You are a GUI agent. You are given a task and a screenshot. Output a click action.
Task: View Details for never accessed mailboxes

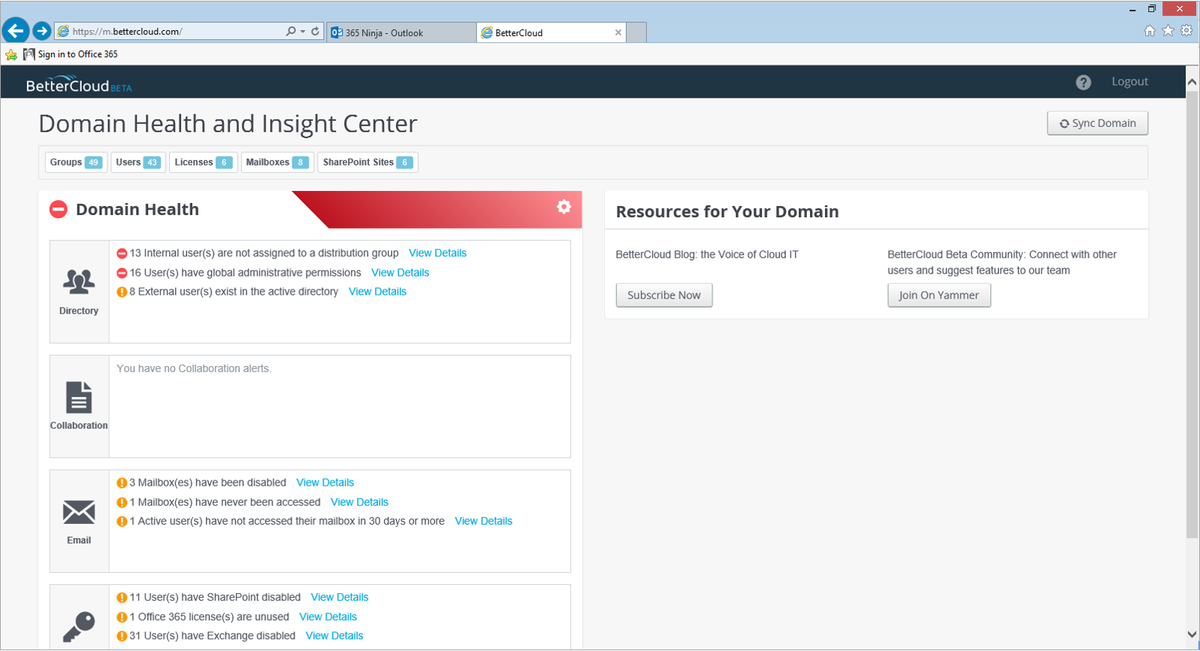pos(359,502)
